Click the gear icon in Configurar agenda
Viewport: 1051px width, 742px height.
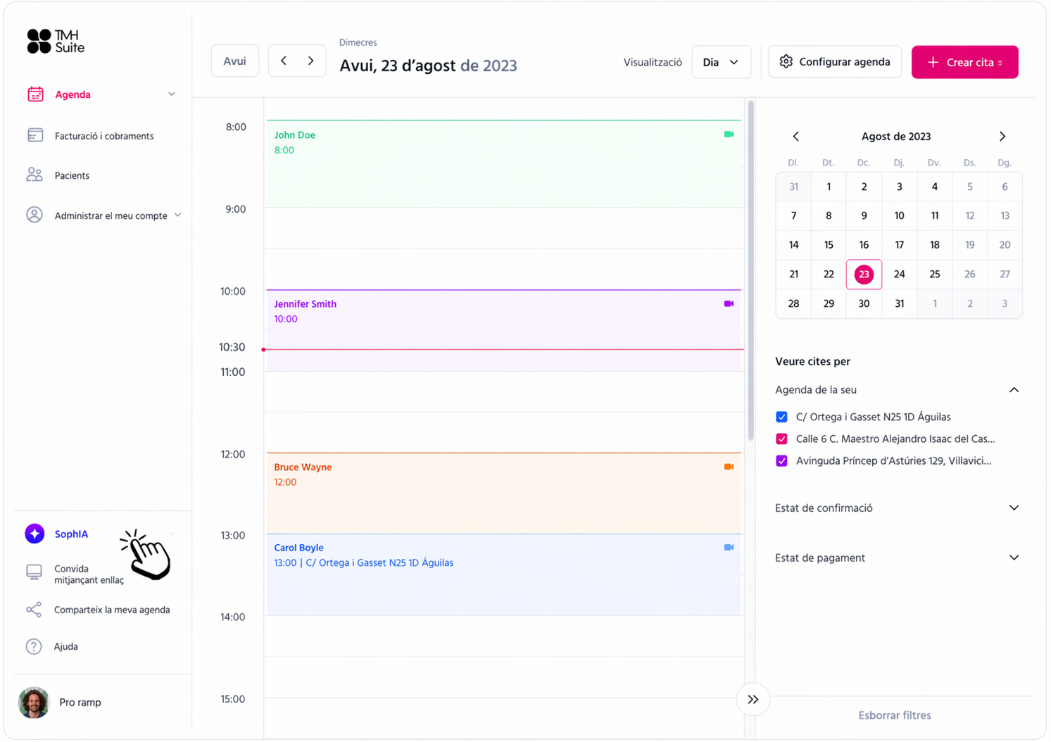click(786, 62)
